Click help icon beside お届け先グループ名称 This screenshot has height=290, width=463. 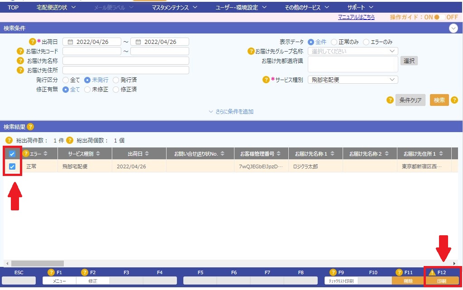251,51
